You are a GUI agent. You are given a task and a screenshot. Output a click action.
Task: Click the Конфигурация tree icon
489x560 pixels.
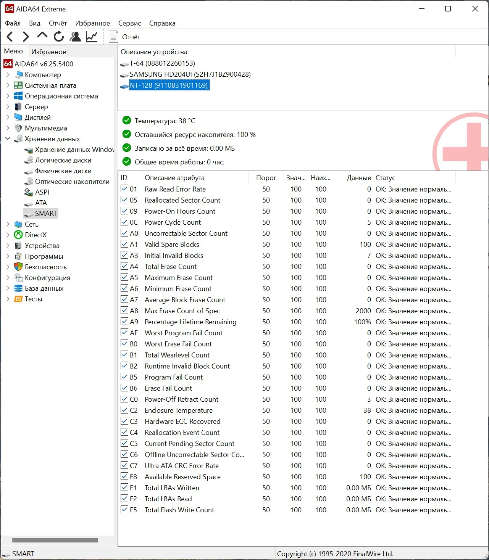[x=18, y=277]
